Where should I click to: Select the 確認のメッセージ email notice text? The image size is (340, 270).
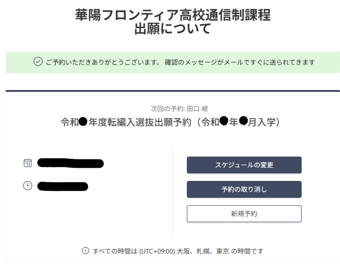click(x=239, y=62)
